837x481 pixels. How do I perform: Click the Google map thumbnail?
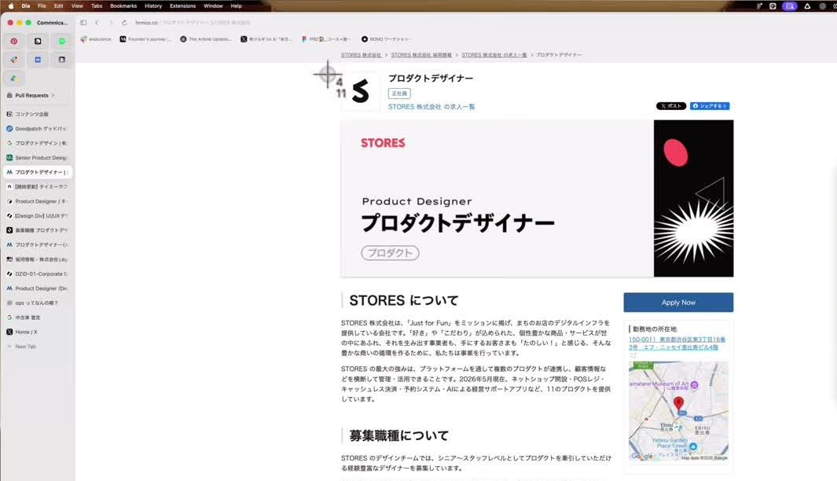pyautogui.click(x=678, y=410)
